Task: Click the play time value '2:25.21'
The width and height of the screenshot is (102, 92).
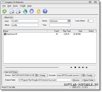Action: [x=67, y=34]
